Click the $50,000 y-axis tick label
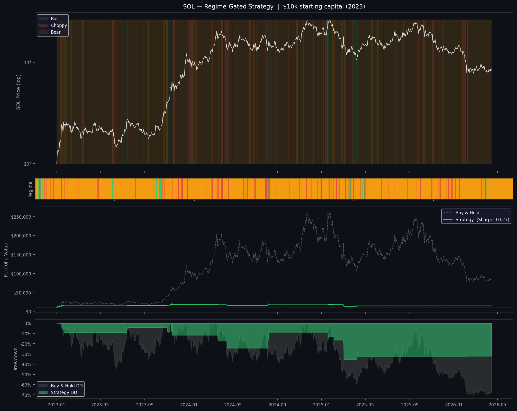 coord(22,293)
